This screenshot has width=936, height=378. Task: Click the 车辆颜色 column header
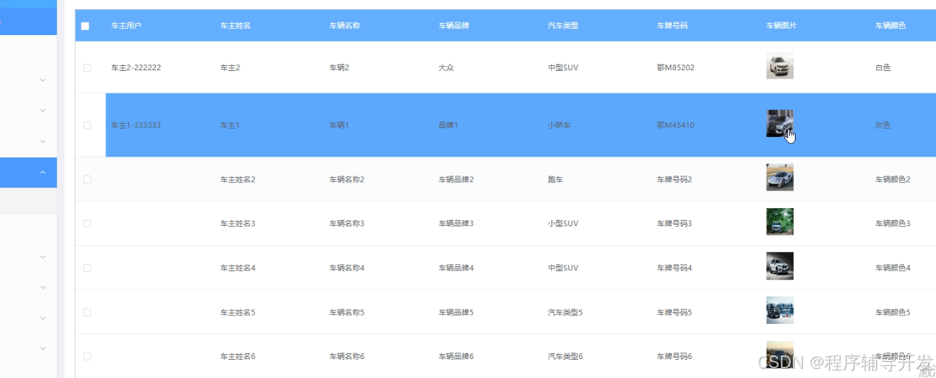coord(890,26)
